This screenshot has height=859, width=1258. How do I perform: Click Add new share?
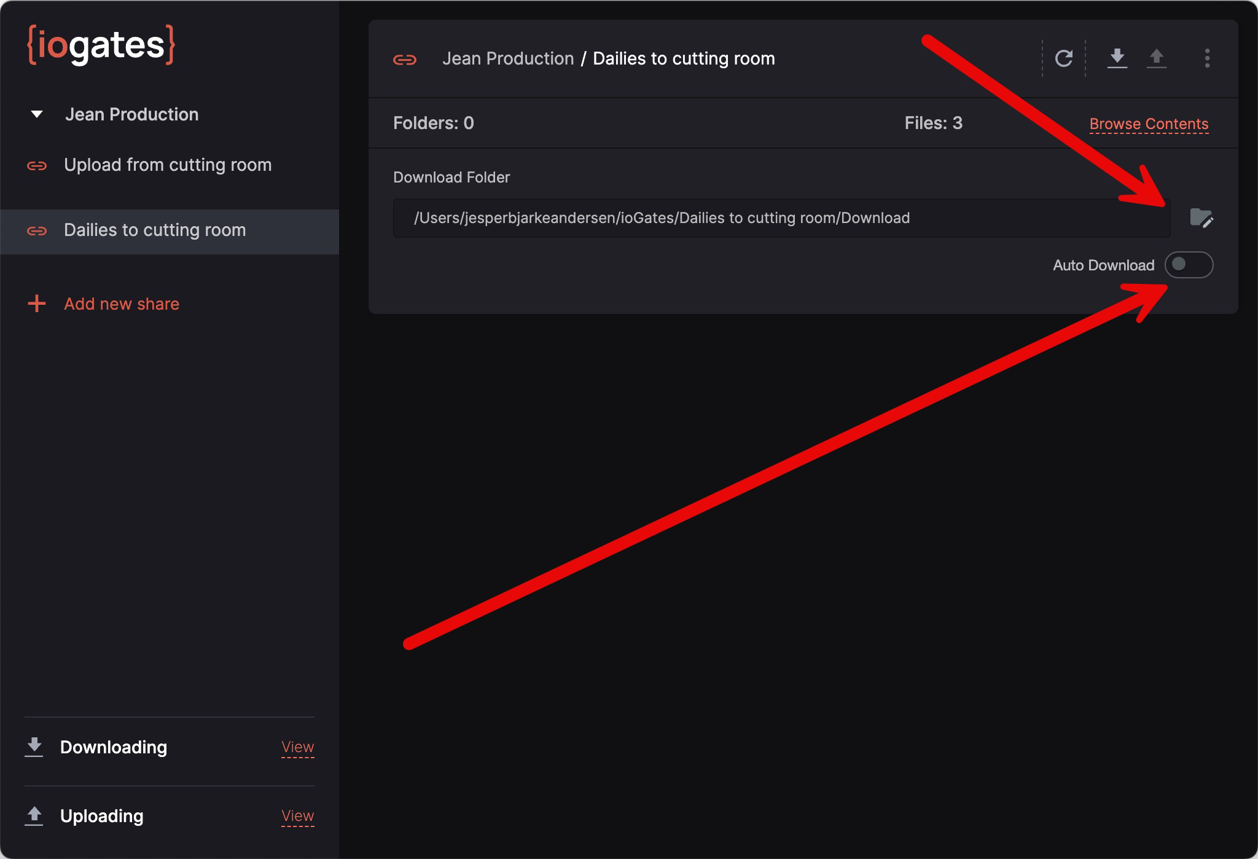point(122,304)
